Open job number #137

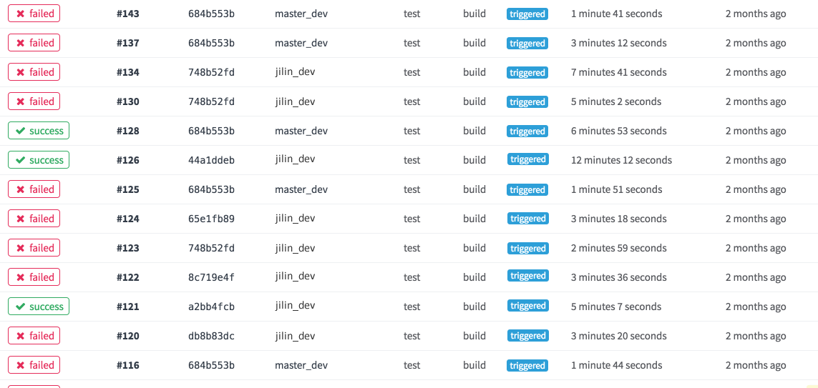click(x=128, y=43)
